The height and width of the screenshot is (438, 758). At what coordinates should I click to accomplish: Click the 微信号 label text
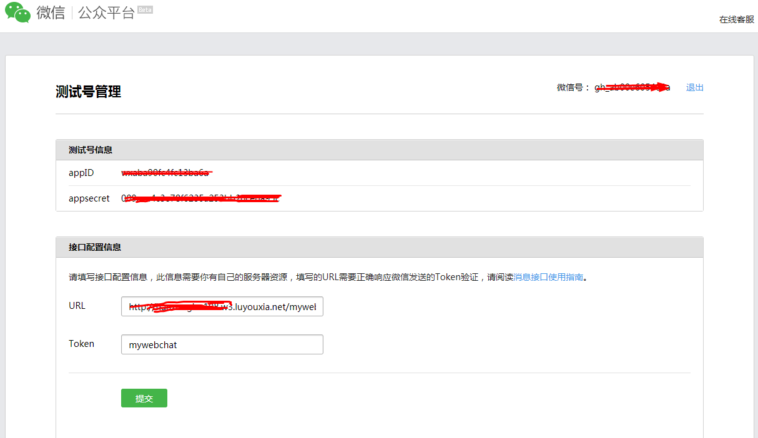[573, 87]
